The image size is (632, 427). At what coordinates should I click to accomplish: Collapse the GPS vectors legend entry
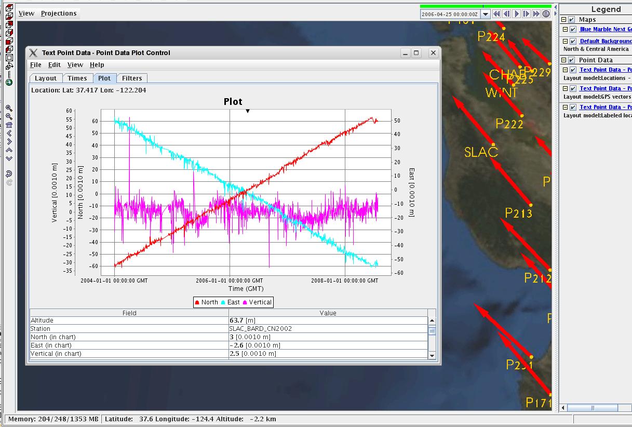pos(566,89)
